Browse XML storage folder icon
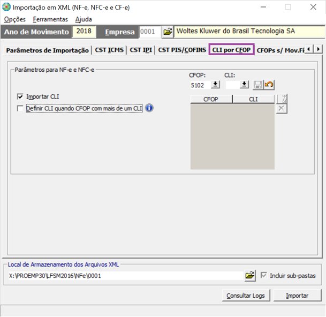Viewport: 326px width, 317px height. [250, 276]
